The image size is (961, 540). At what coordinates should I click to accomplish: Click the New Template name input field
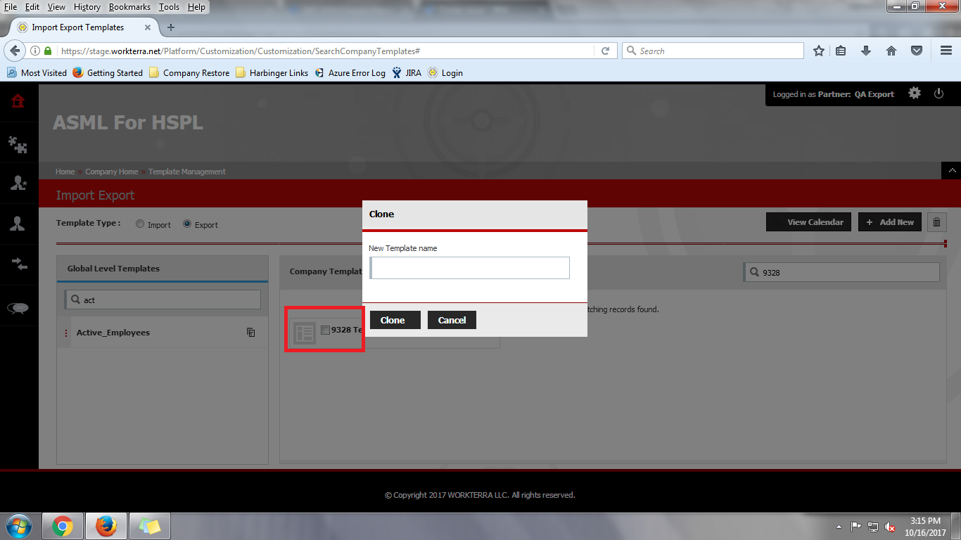point(469,268)
